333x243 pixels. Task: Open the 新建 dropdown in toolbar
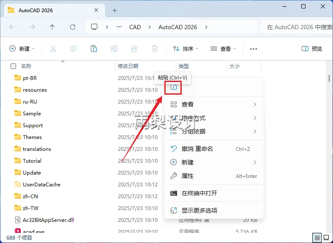(22, 49)
